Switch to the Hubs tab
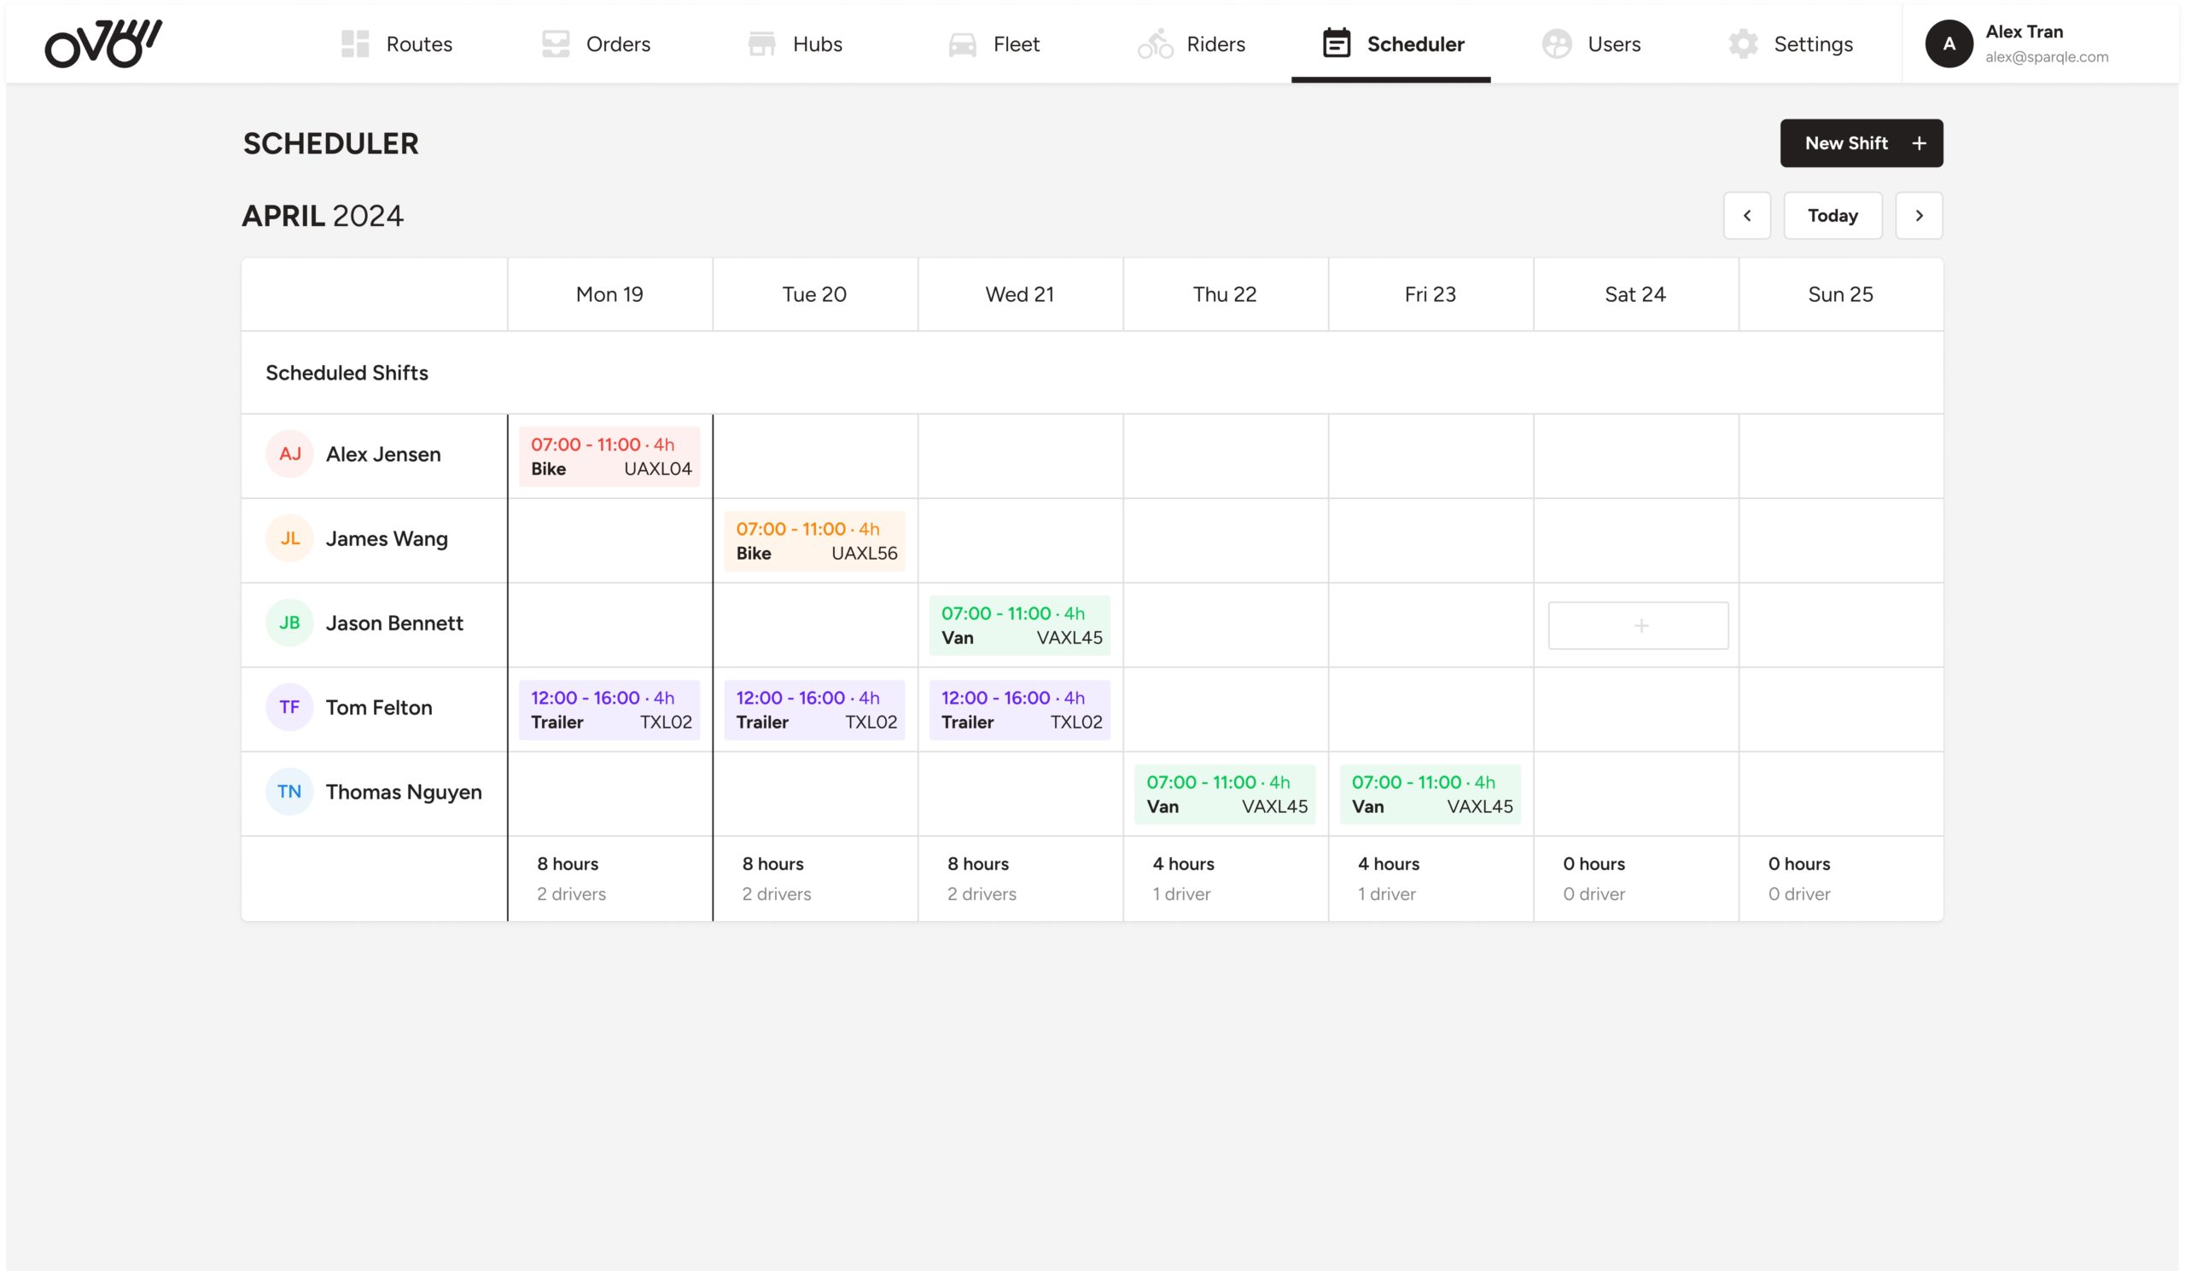This screenshot has height=1271, width=2185. pyautogui.click(x=795, y=44)
